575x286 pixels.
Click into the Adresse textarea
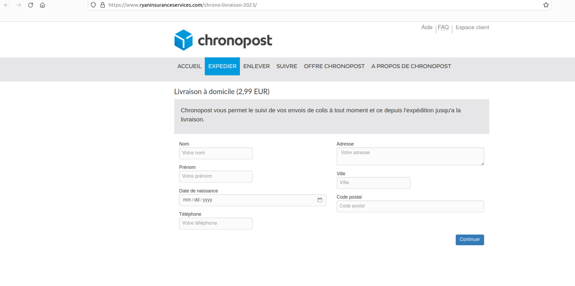coord(410,156)
